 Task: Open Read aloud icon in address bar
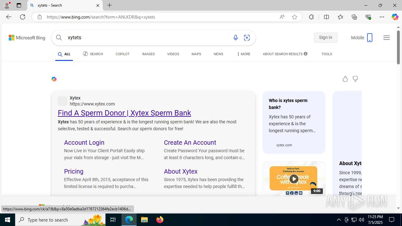pos(282,17)
